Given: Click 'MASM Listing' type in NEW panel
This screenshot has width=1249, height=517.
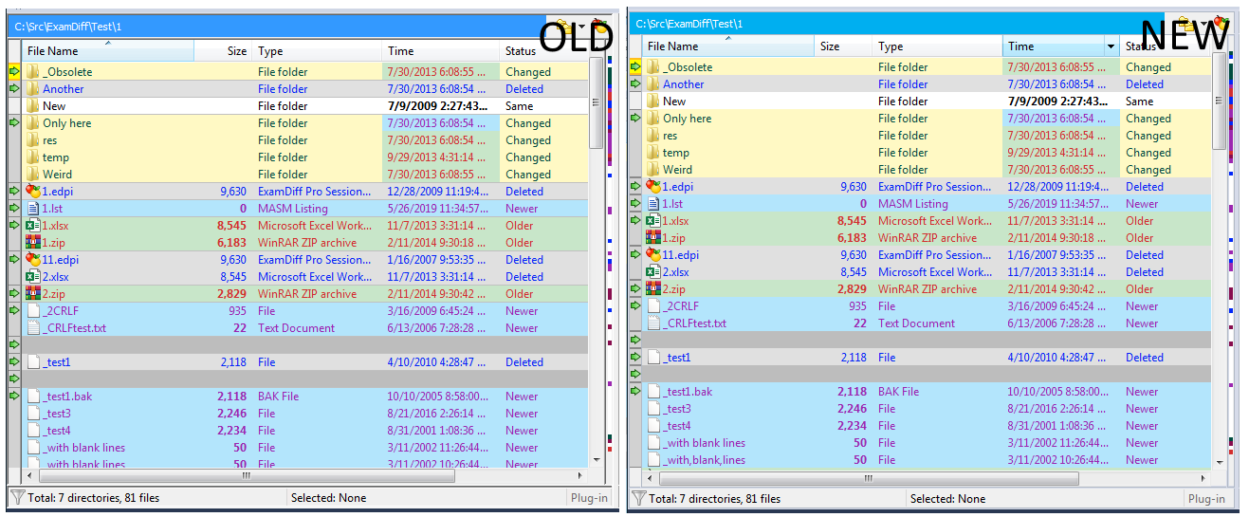Looking at the screenshot, I should click(x=913, y=204).
